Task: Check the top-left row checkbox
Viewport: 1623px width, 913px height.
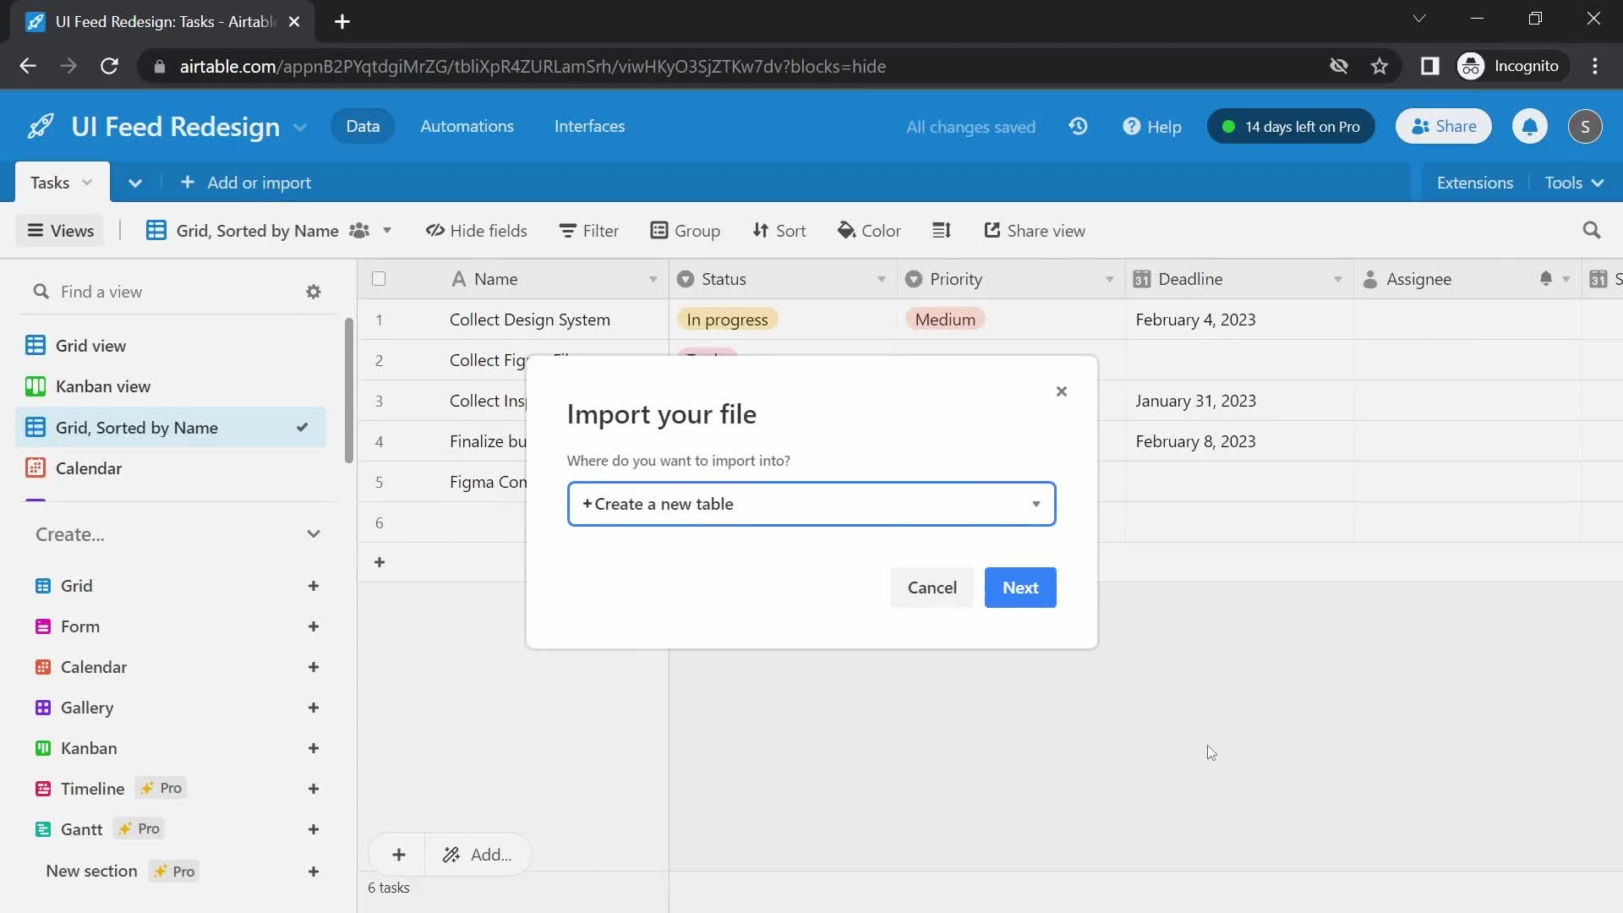Action: point(379,277)
